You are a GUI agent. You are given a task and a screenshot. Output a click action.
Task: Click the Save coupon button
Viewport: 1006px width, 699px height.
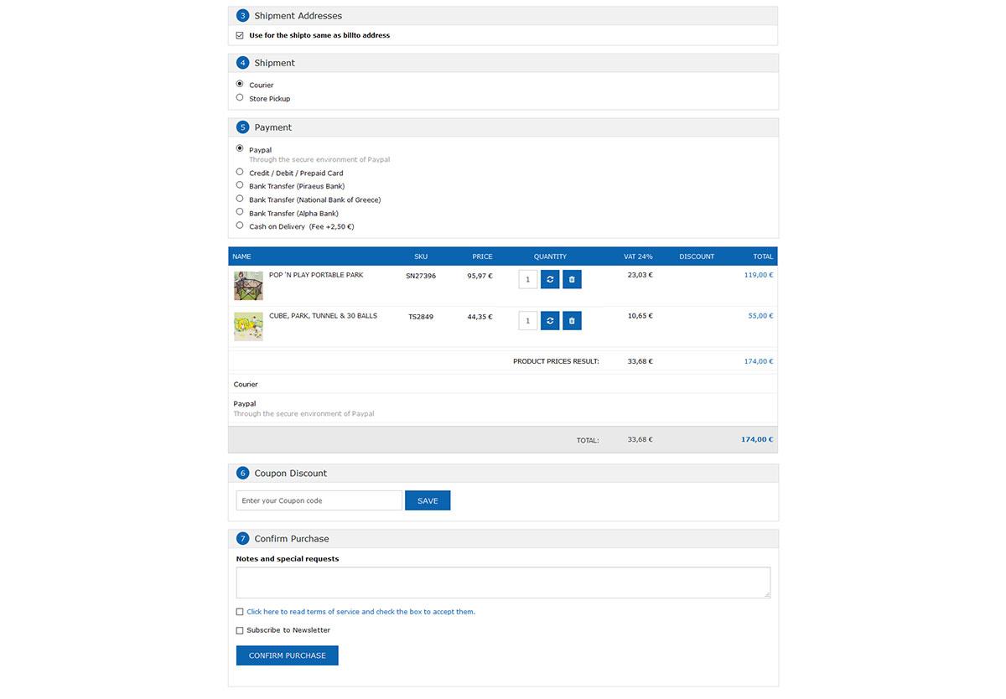[428, 500]
